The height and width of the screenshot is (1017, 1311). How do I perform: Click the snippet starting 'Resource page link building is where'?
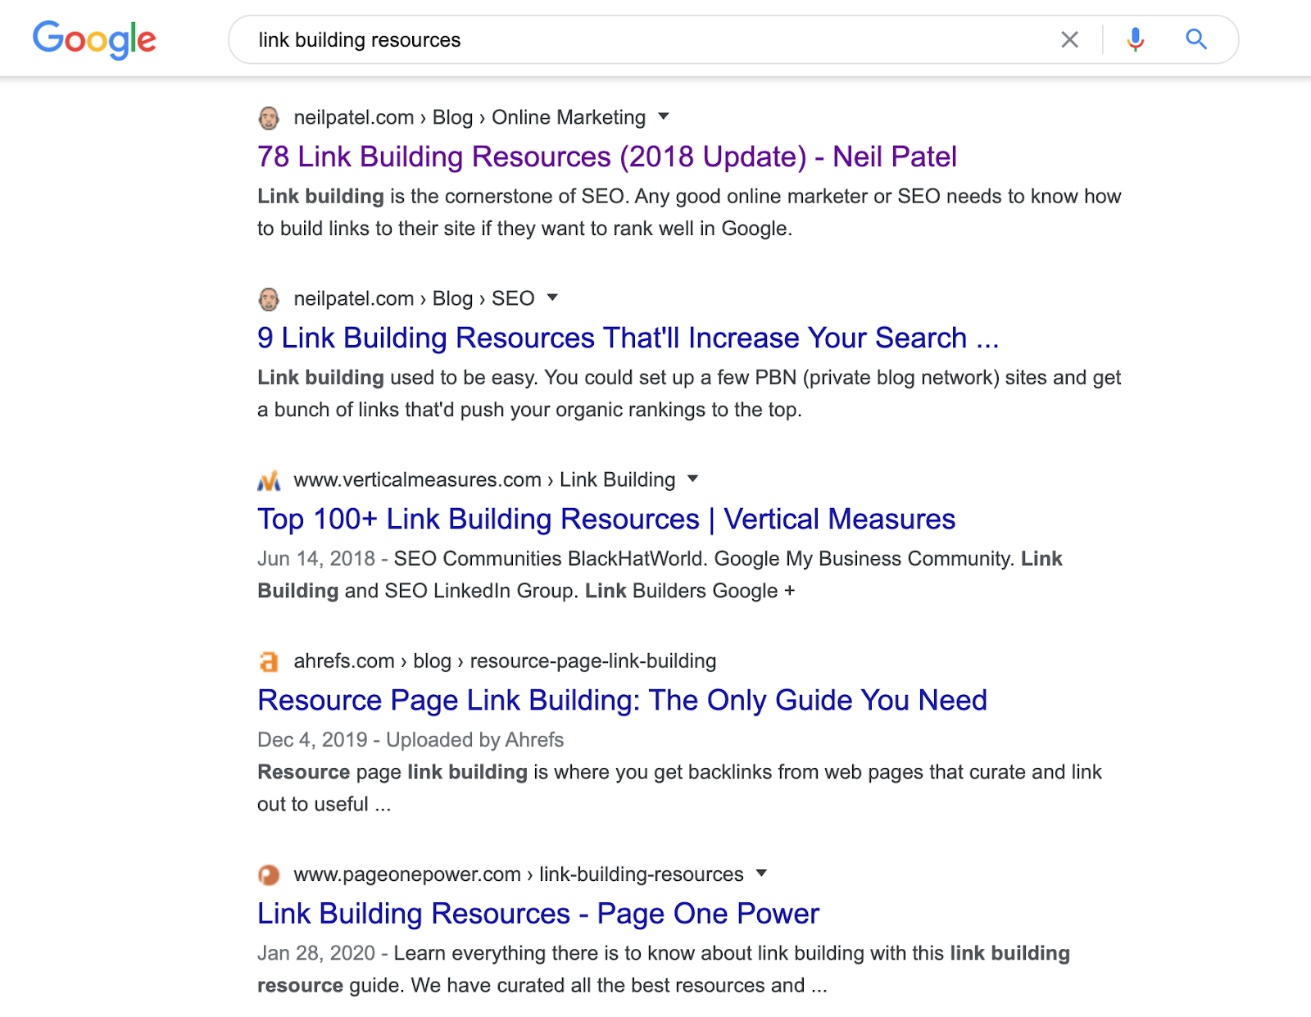[x=679, y=788]
